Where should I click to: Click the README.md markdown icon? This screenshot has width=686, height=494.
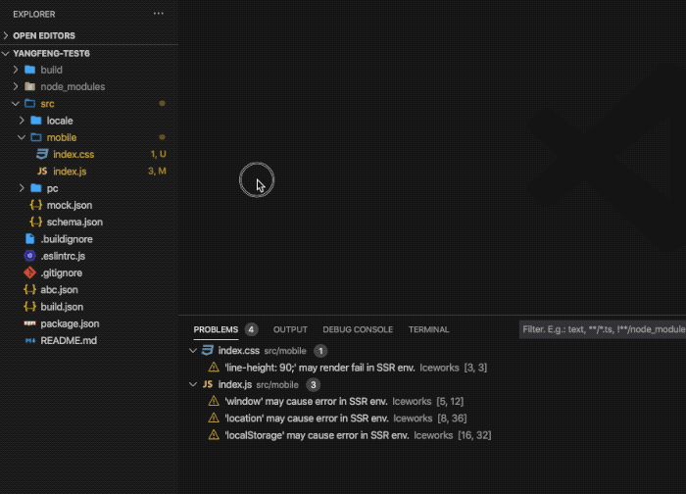click(x=29, y=340)
